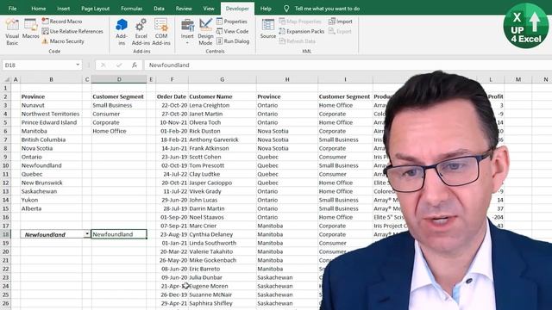Select row 2 header

coord(6,96)
